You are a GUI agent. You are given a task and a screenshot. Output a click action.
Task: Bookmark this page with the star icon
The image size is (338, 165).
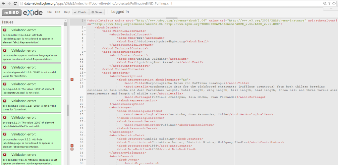334,3
